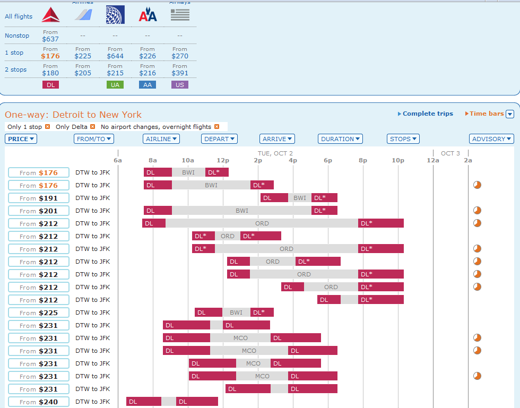Select US Airways two-stop fare $391

coord(180,73)
